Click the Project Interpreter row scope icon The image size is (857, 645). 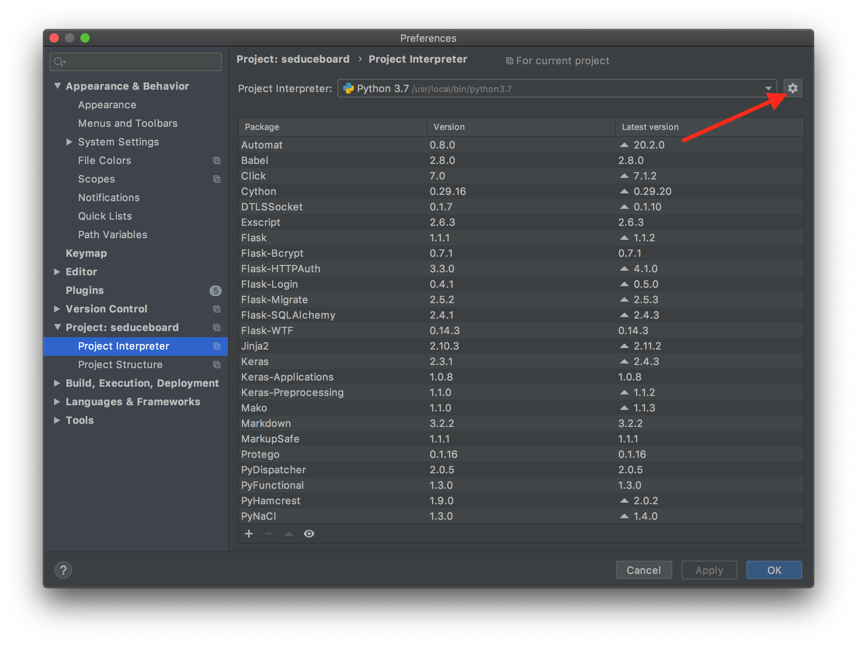click(217, 346)
